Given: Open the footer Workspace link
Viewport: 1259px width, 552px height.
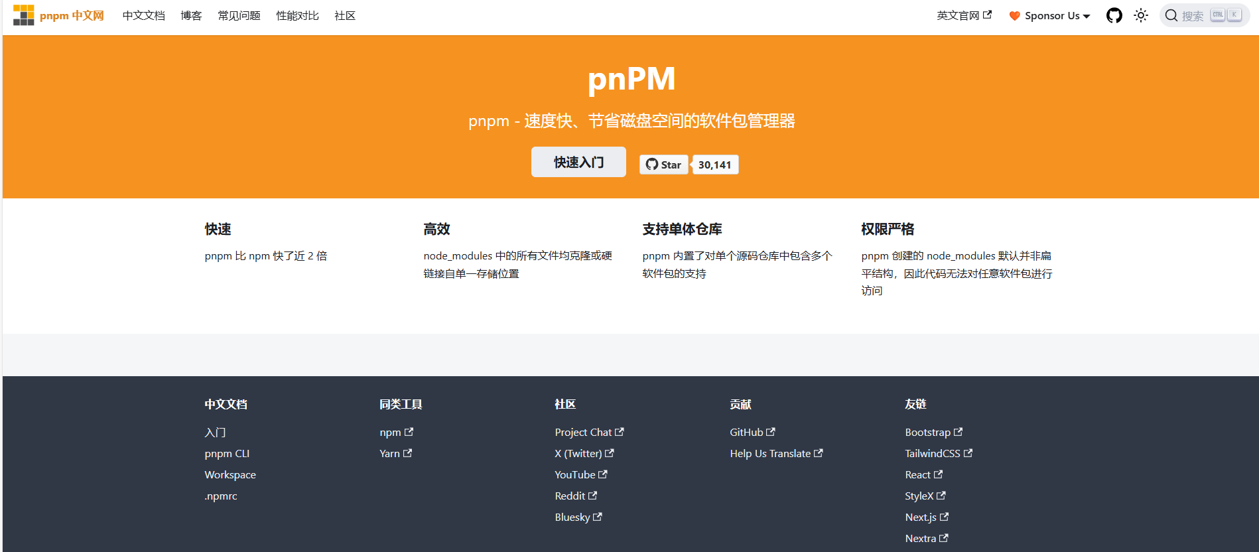Looking at the screenshot, I should click(230, 475).
